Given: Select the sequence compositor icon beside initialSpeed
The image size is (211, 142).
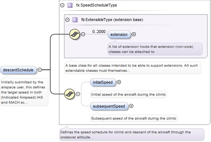Looking at the screenshot, I should (x=70, y=94).
